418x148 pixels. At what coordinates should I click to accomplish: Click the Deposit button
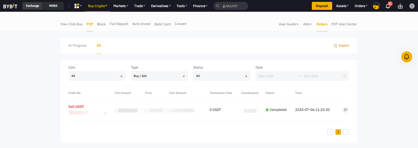(x=322, y=6)
